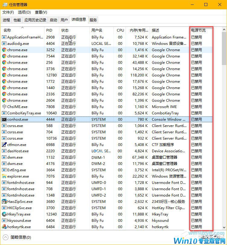Open the 查看(V) menu
227x245 pixels.
click(41, 12)
